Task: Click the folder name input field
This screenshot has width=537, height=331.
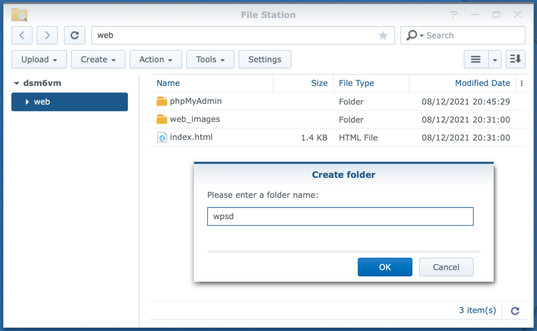Action: [340, 216]
